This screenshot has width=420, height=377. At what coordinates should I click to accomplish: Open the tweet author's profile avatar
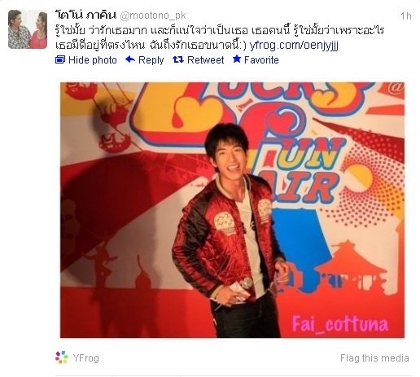click(x=28, y=29)
